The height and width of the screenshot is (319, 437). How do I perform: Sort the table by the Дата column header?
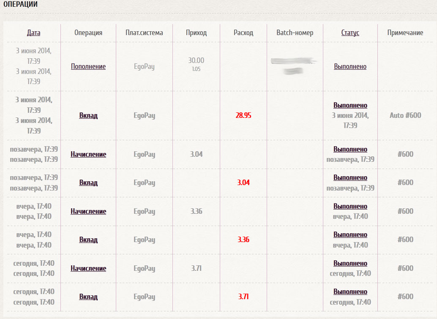pos(33,33)
